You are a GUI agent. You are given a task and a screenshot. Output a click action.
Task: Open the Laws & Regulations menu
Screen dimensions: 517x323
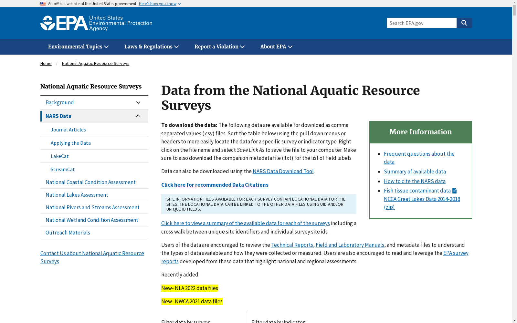pos(151,47)
